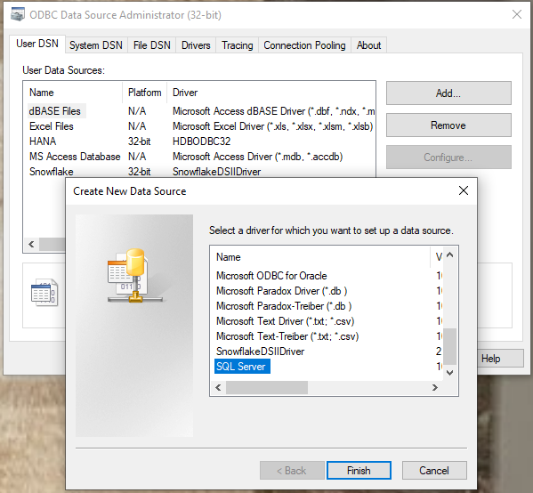Open the Drivers tab
Viewport: 533px width, 493px height.
[x=196, y=45]
